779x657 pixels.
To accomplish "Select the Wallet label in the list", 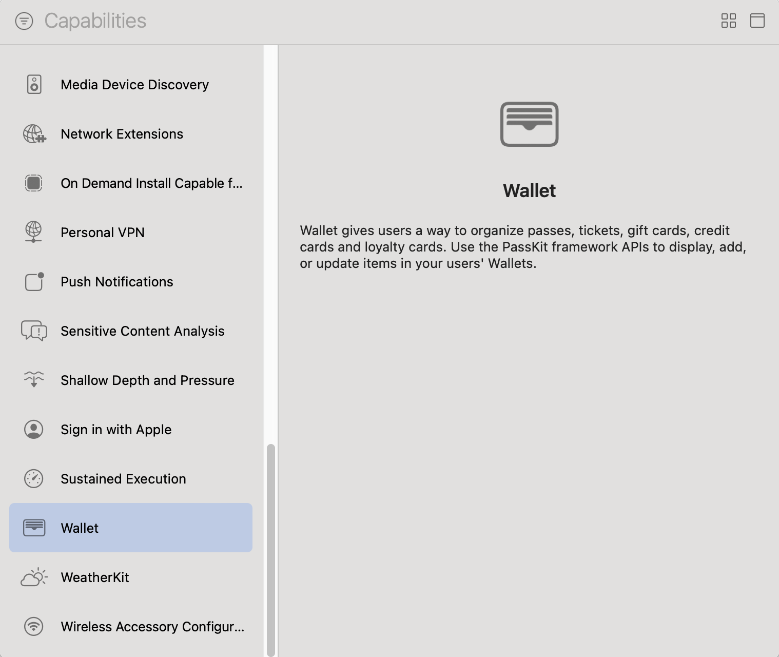I will (80, 528).
